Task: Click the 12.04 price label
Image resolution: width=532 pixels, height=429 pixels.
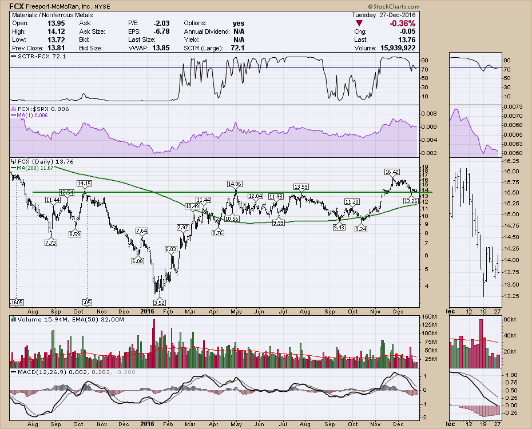Action: (x=255, y=196)
